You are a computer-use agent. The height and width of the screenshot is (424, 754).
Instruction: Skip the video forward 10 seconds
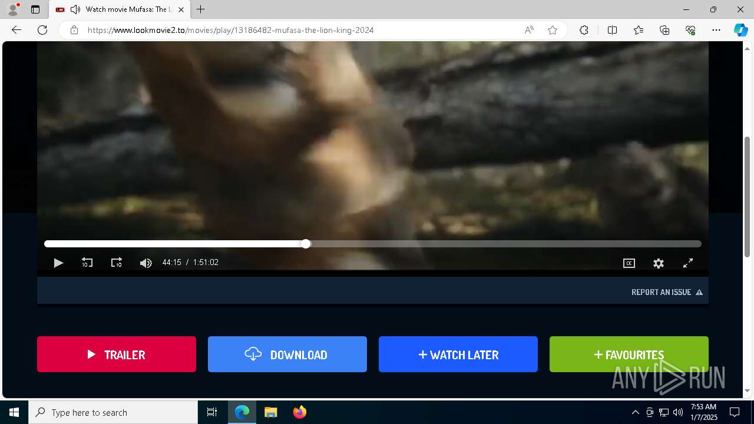(117, 263)
